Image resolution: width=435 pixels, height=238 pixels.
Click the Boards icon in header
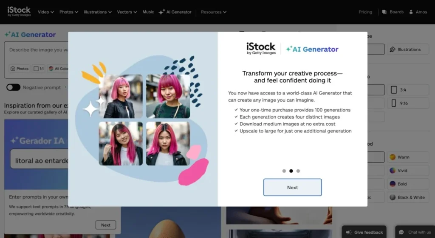pyautogui.click(x=384, y=12)
